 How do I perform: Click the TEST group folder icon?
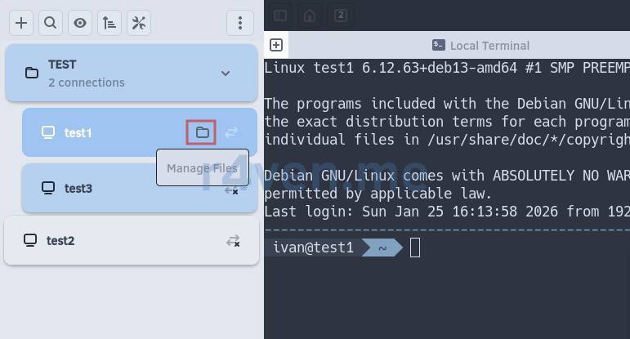click(x=32, y=74)
